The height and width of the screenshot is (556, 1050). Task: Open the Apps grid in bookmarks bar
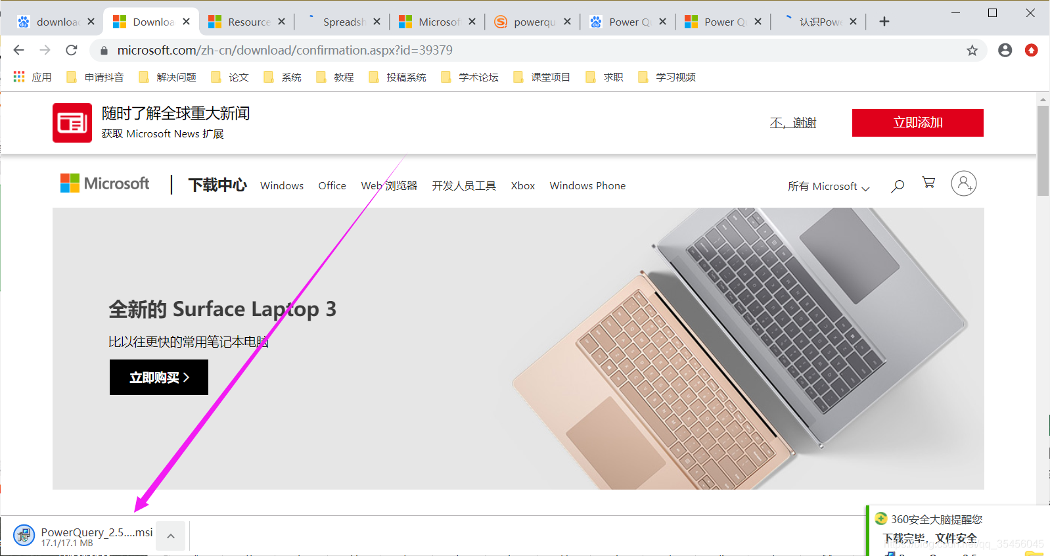19,77
